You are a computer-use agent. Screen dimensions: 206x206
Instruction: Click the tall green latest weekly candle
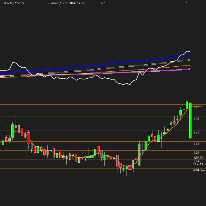(190, 120)
